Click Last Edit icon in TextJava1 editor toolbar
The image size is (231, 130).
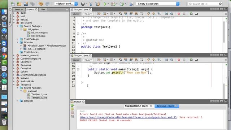[99, 60]
